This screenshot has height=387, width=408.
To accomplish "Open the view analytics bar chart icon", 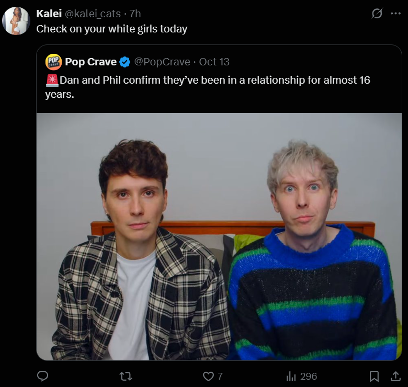I will click(291, 377).
